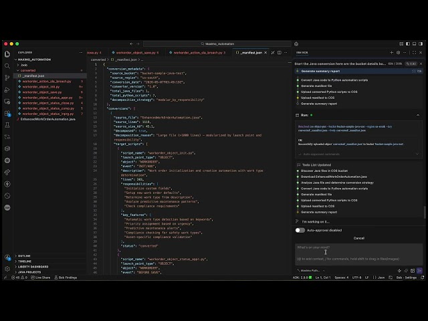The width and height of the screenshot is (428, 321).
Task: Open Bob - Settings in status bar
Action: [406, 278]
